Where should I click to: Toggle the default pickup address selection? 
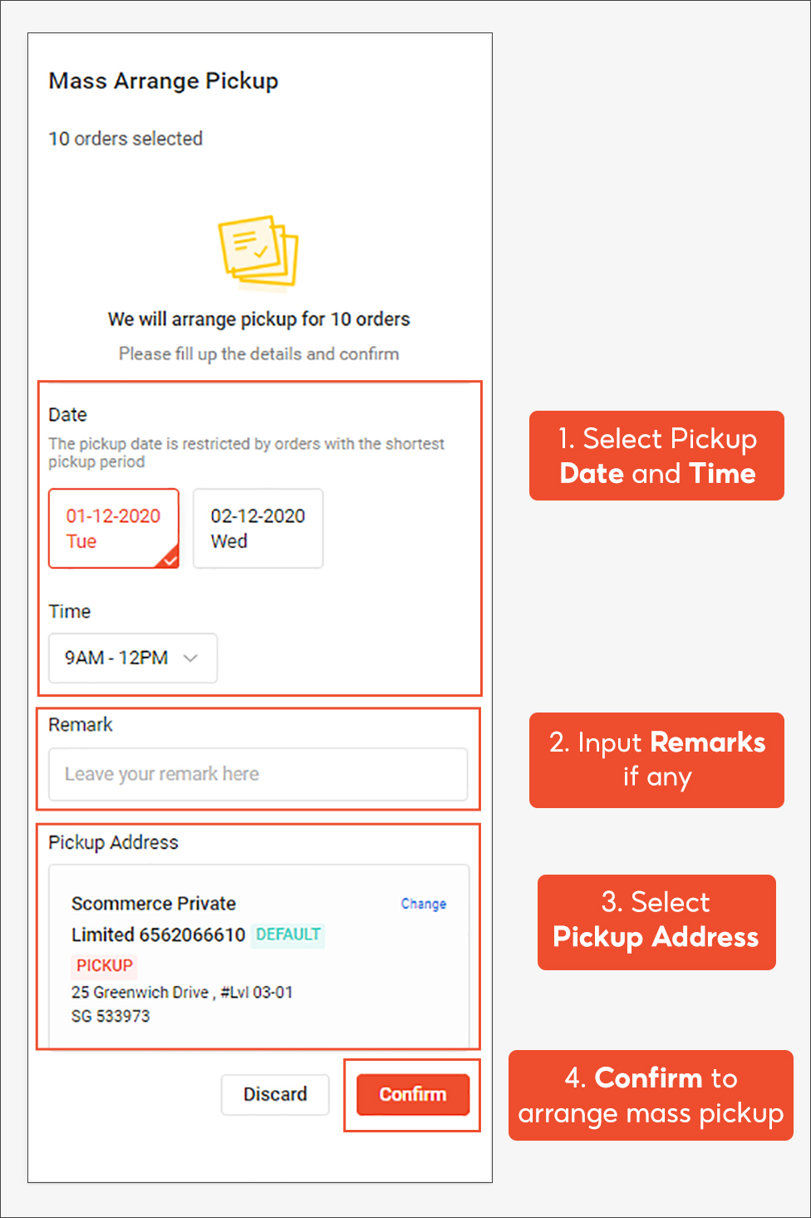[x=258, y=956]
